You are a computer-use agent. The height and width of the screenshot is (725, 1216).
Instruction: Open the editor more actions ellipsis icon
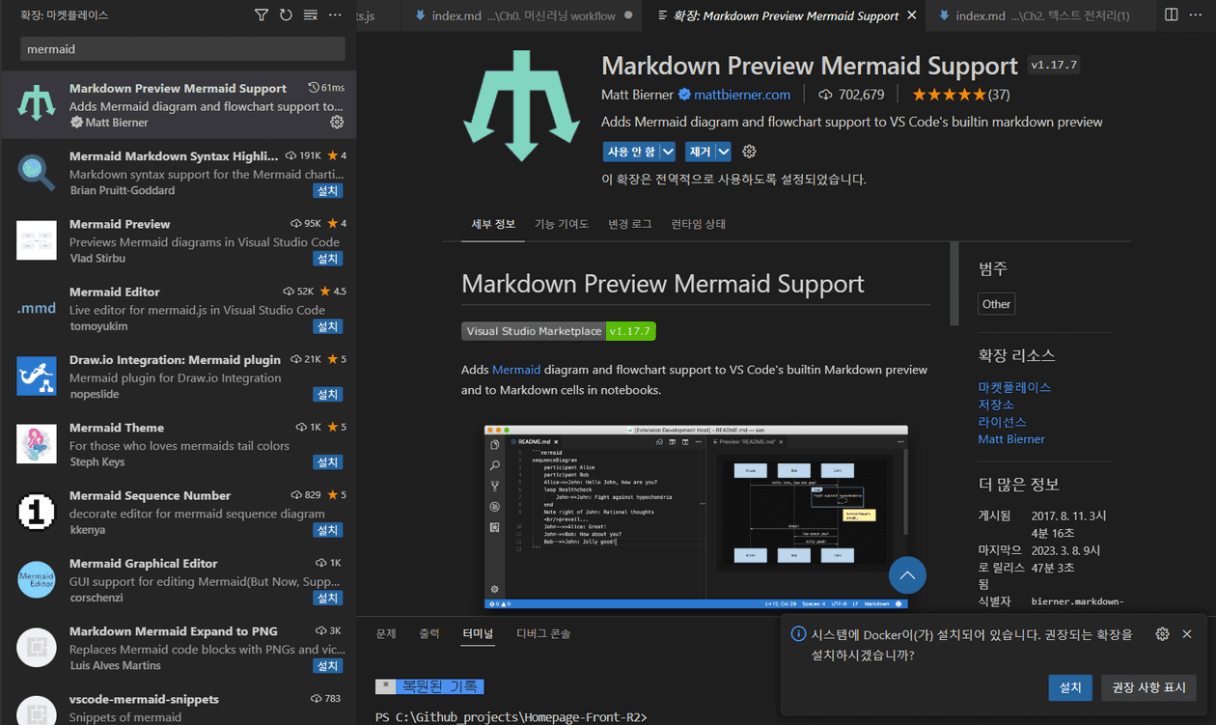tap(1194, 14)
